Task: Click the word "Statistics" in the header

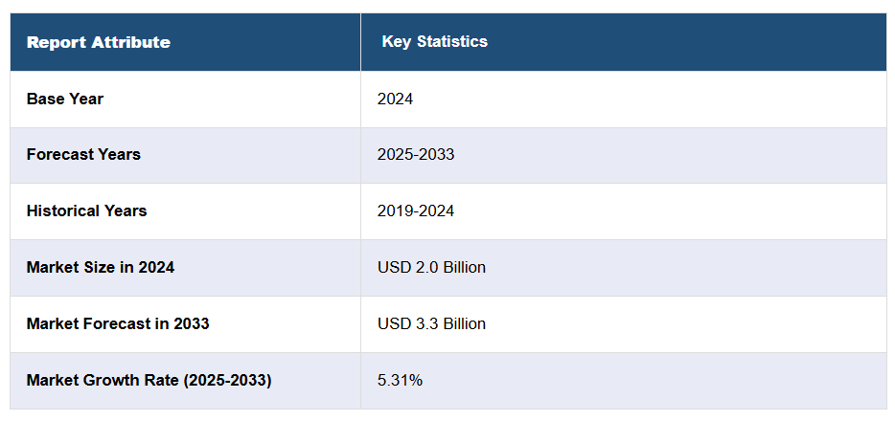Action: tap(452, 41)
